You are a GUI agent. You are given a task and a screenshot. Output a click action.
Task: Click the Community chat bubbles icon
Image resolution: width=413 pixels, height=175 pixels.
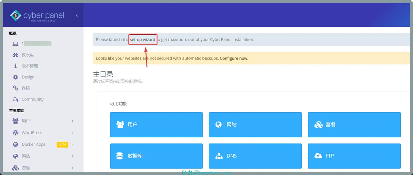tap(15, 99)
